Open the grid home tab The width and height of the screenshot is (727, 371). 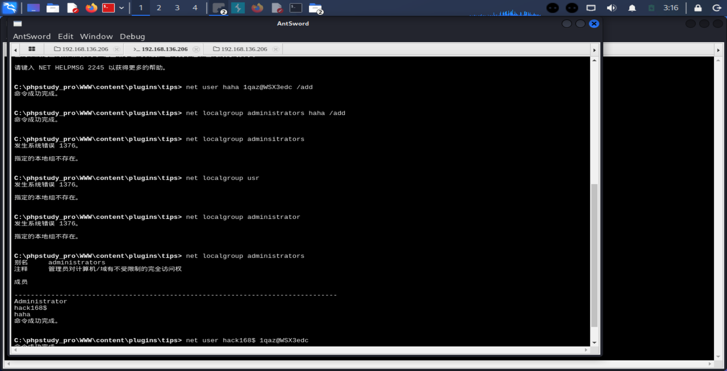[x=32, y=49]
